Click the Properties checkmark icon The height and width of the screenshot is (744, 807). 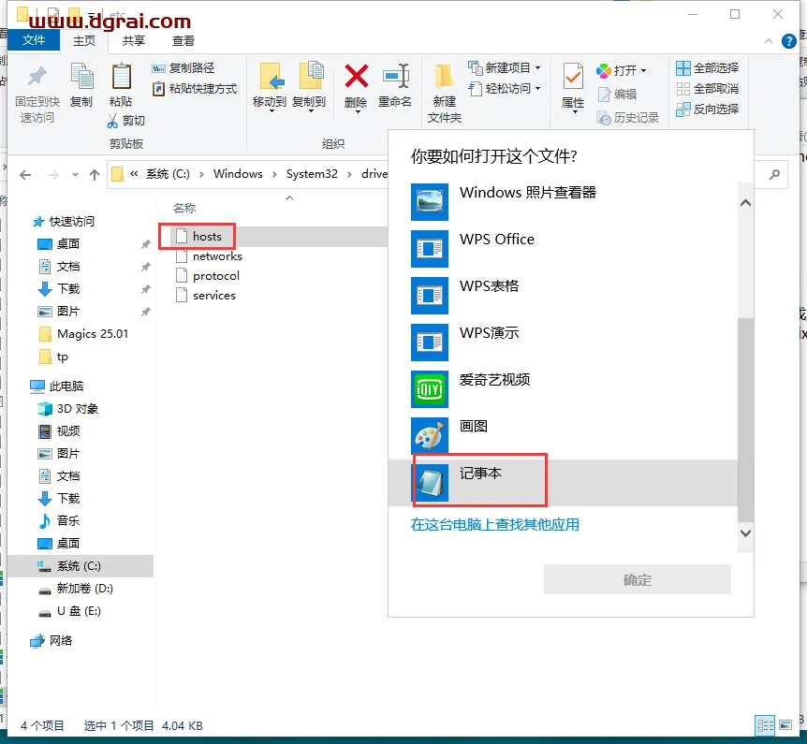[573, 77]
